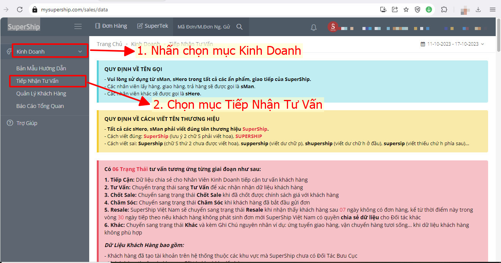501x263 pixels.
Task: Open notifications via the bell icon
Action: point(314,27)
